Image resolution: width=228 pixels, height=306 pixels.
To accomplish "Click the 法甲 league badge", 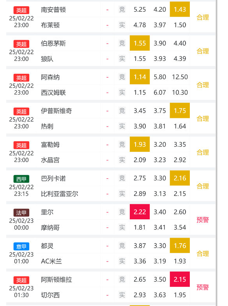I will (x=21, y=212).
